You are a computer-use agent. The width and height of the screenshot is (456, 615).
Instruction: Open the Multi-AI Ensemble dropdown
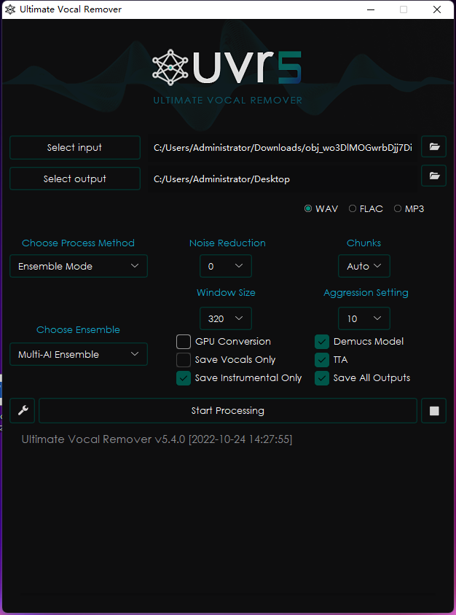[79, 354]
